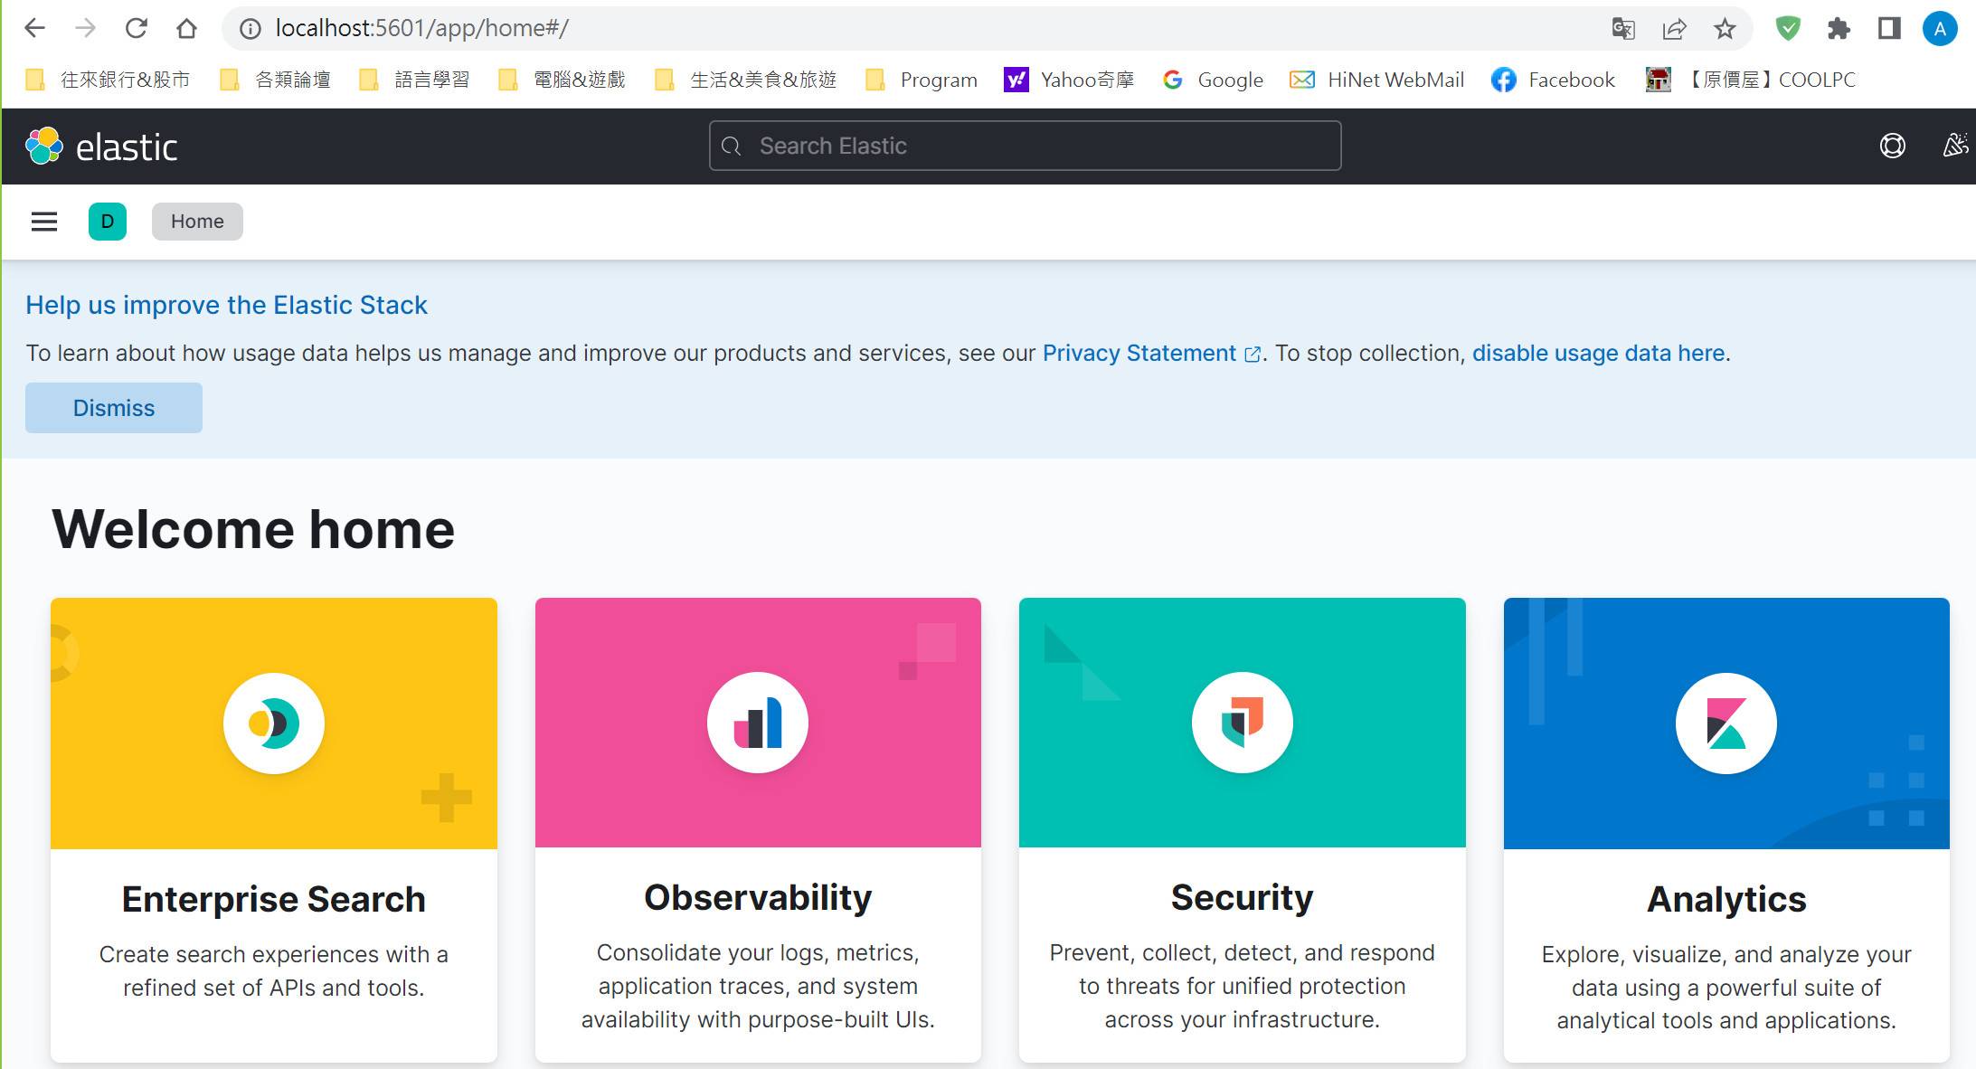Click the Observability bar chart logo
1976x1069 pixels.
click(758, 723)
